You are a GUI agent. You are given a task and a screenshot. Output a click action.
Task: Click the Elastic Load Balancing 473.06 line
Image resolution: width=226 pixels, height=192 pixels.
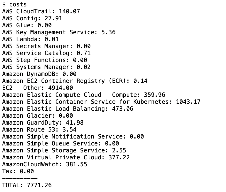[x=68, y=109]
